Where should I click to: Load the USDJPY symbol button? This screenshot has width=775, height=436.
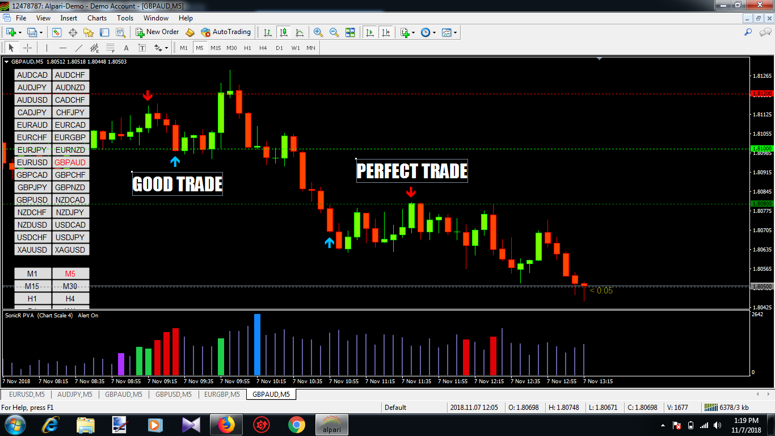click(70, 237)
